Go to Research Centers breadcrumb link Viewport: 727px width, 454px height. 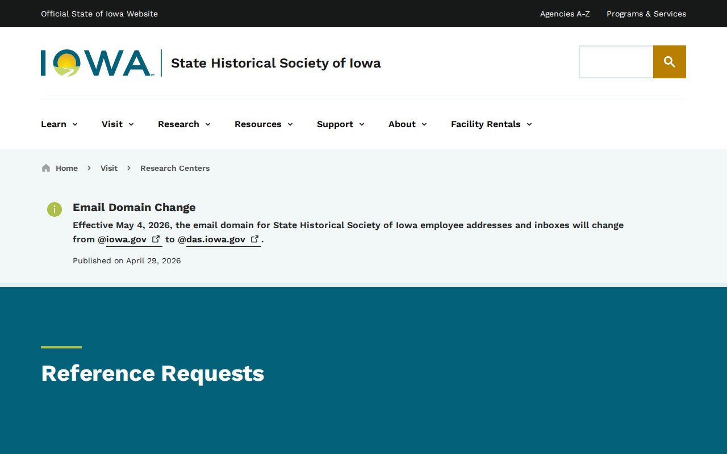175,168
